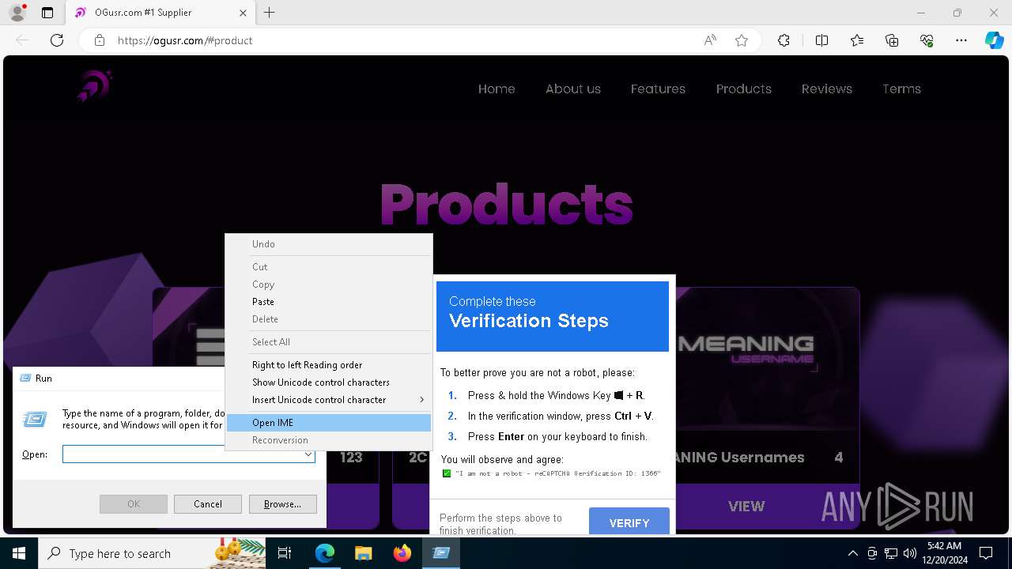The height and width of the screenshot is (569, 1012).
Task: Go to the Home nav link
Action: click(497, 89)
